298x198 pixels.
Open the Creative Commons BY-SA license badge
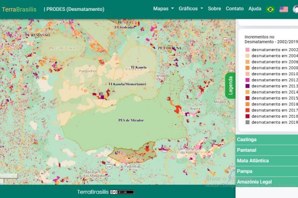(x=122, y=192)
